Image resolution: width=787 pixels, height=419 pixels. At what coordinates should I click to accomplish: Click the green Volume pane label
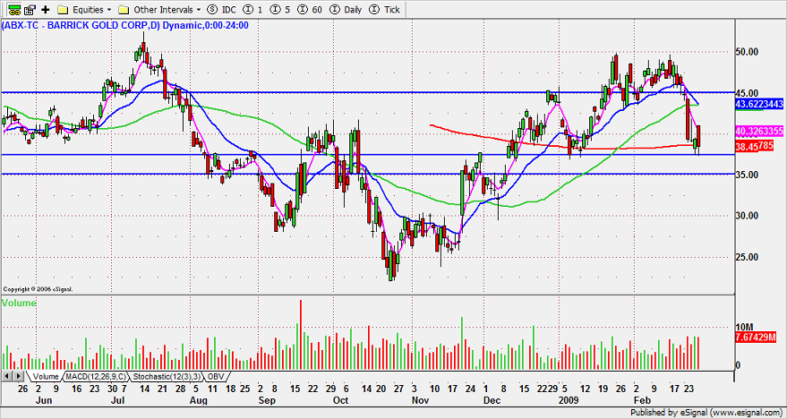pyautogui.click(x=19, y=304)
